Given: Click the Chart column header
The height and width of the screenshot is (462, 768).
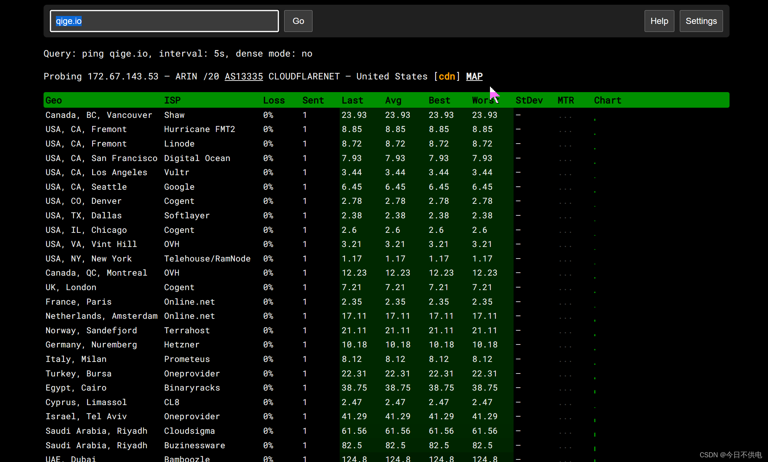Looking at the screenshot, I should [x=607, y=100].
